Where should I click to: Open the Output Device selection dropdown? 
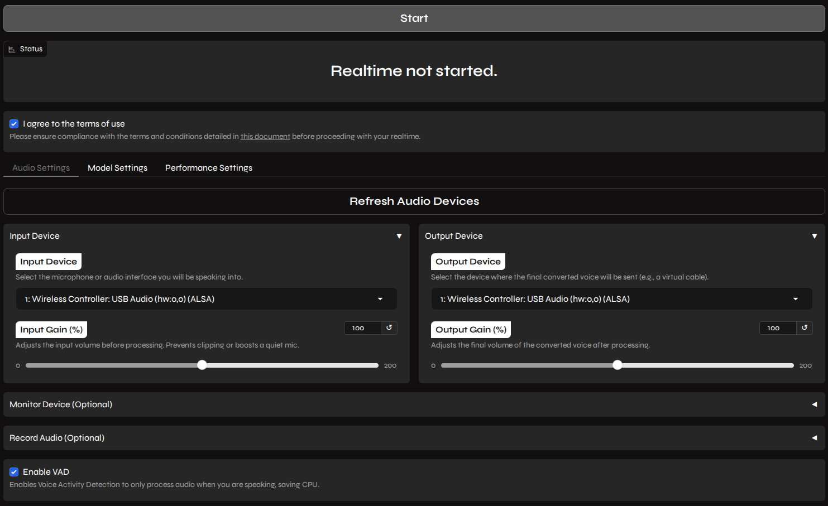622,299
